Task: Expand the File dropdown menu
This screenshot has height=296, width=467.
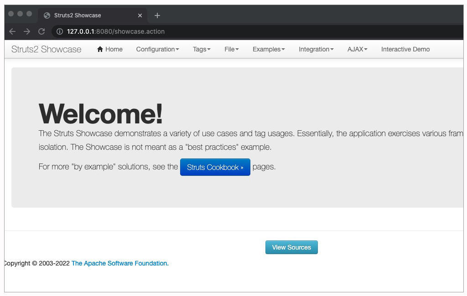Action: [231, 49]
